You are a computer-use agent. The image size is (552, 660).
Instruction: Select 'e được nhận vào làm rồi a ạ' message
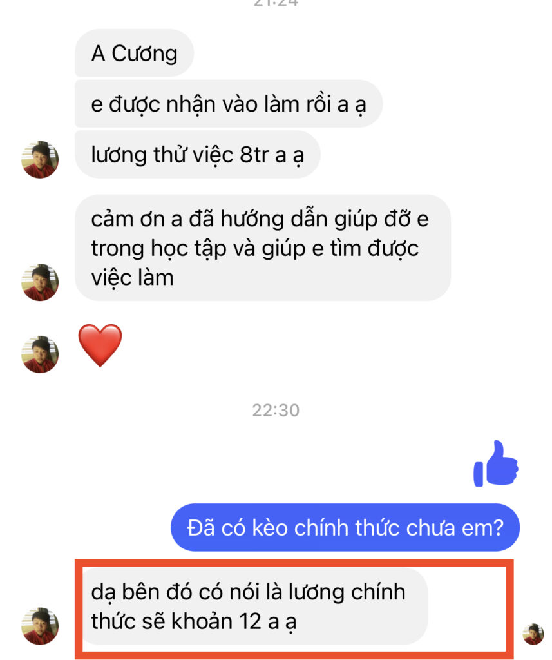pyautogui.click(x=229, y=104)
